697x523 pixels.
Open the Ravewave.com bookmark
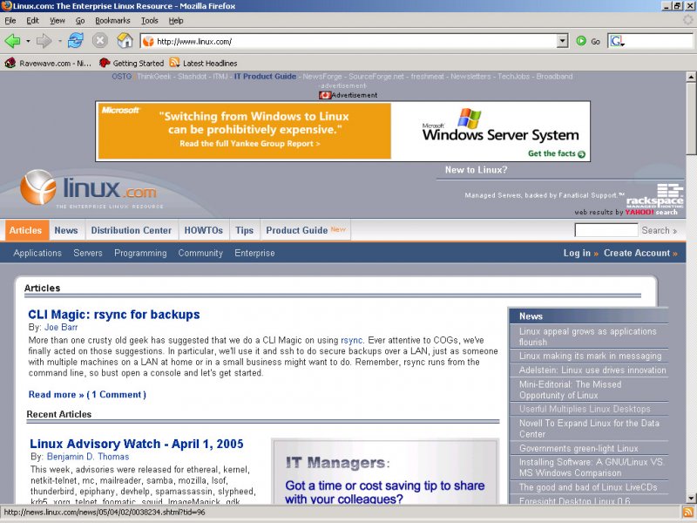pyautogui.click(x=48, y=63)
